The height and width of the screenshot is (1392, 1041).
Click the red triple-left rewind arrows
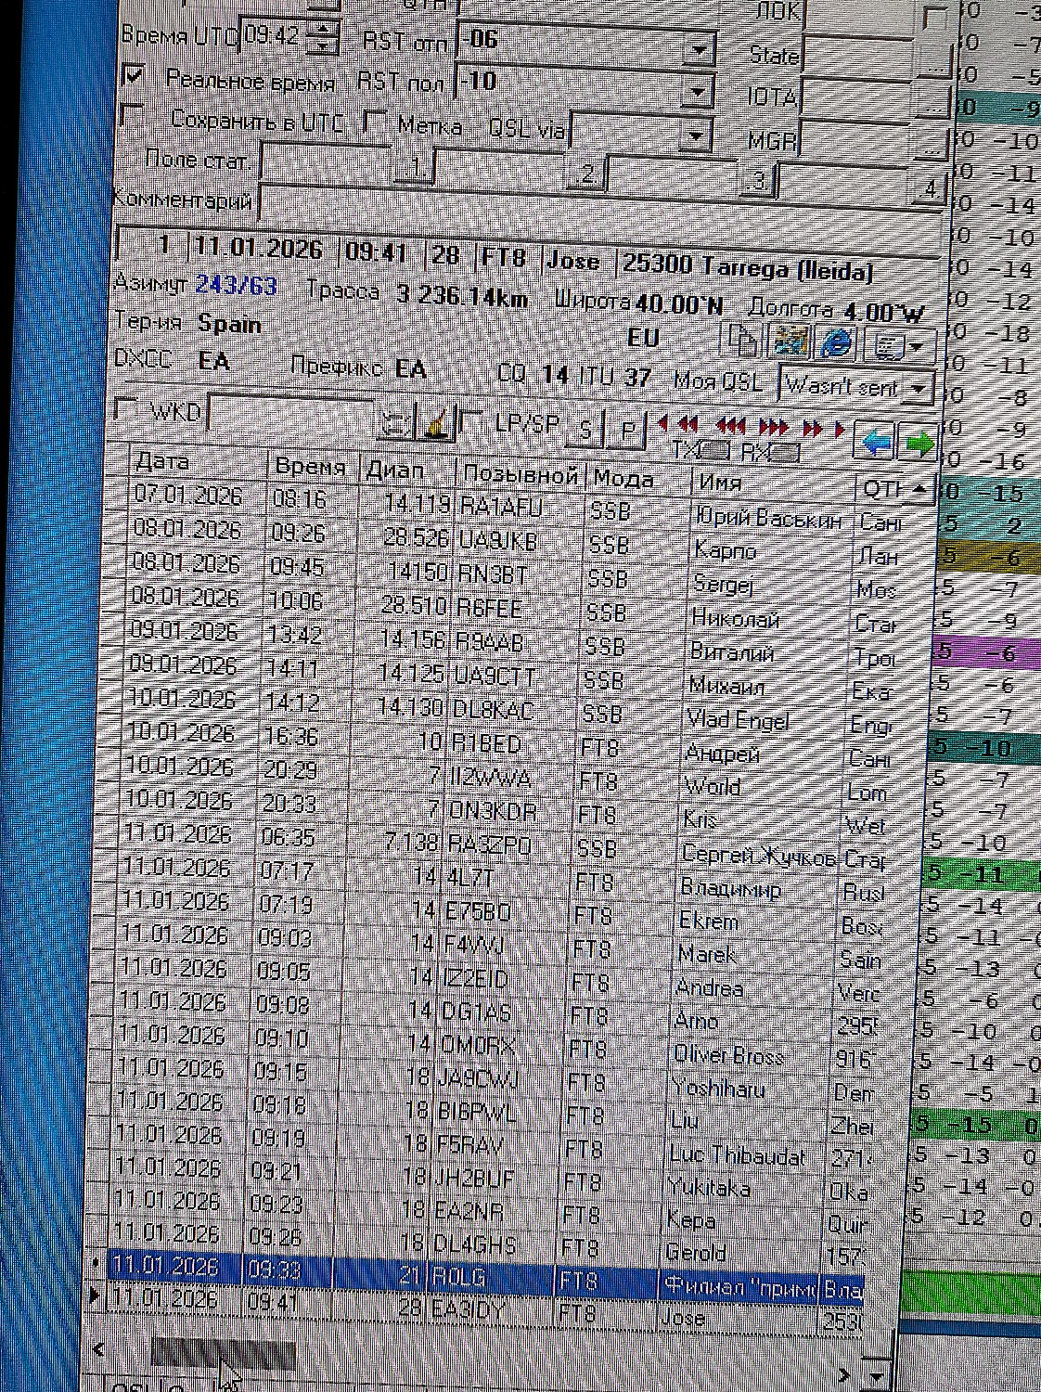[x=731, y=426]
